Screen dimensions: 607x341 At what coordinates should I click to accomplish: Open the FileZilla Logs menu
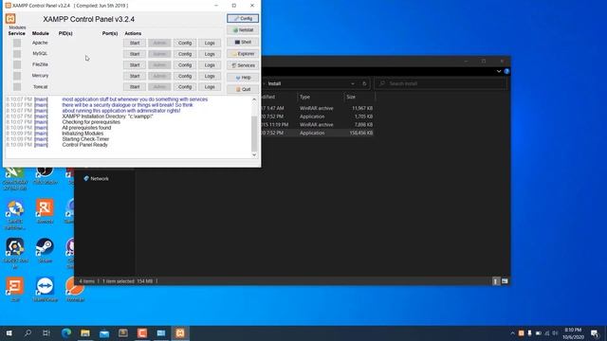point(210,65)
